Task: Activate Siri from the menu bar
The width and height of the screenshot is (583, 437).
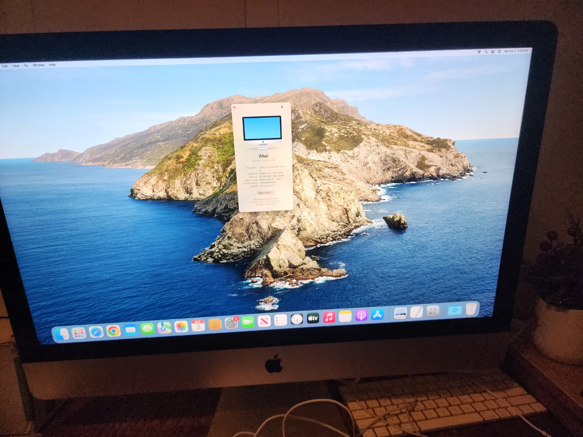Action: (499, 51)
